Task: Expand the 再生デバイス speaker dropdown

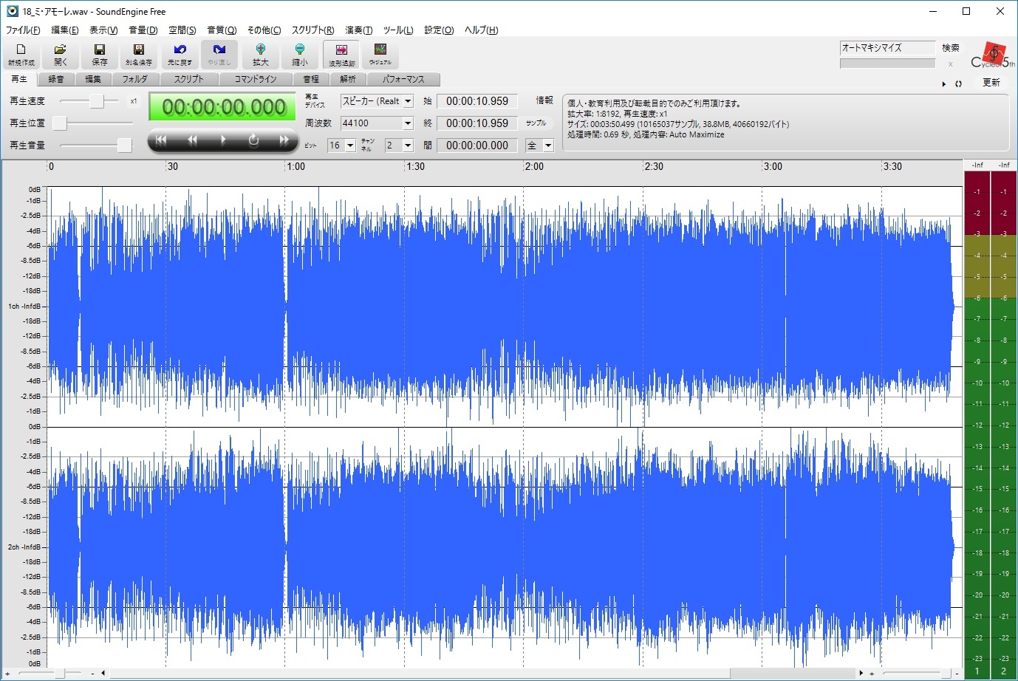Action: coord(408,101)
